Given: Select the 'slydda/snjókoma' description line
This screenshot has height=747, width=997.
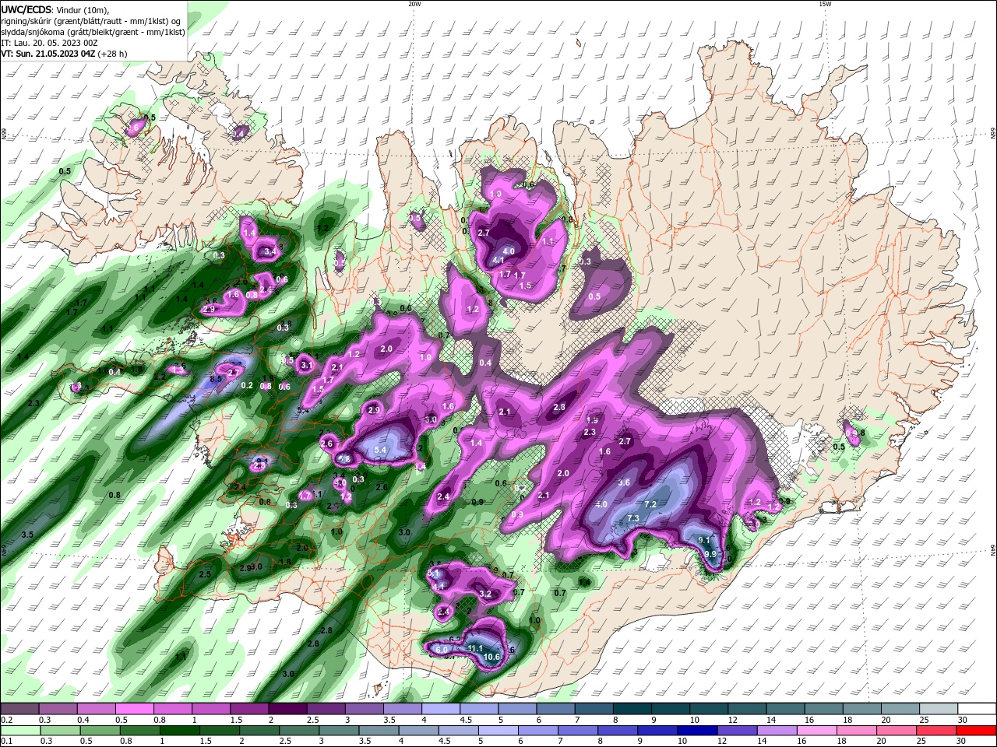Looking at the screenshot, I should 93,32.
